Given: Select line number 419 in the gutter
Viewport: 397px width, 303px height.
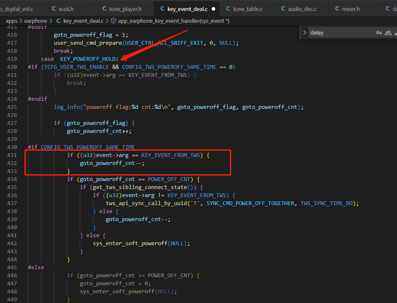Looking at the screenshot, I should click(x=12, y=59).
